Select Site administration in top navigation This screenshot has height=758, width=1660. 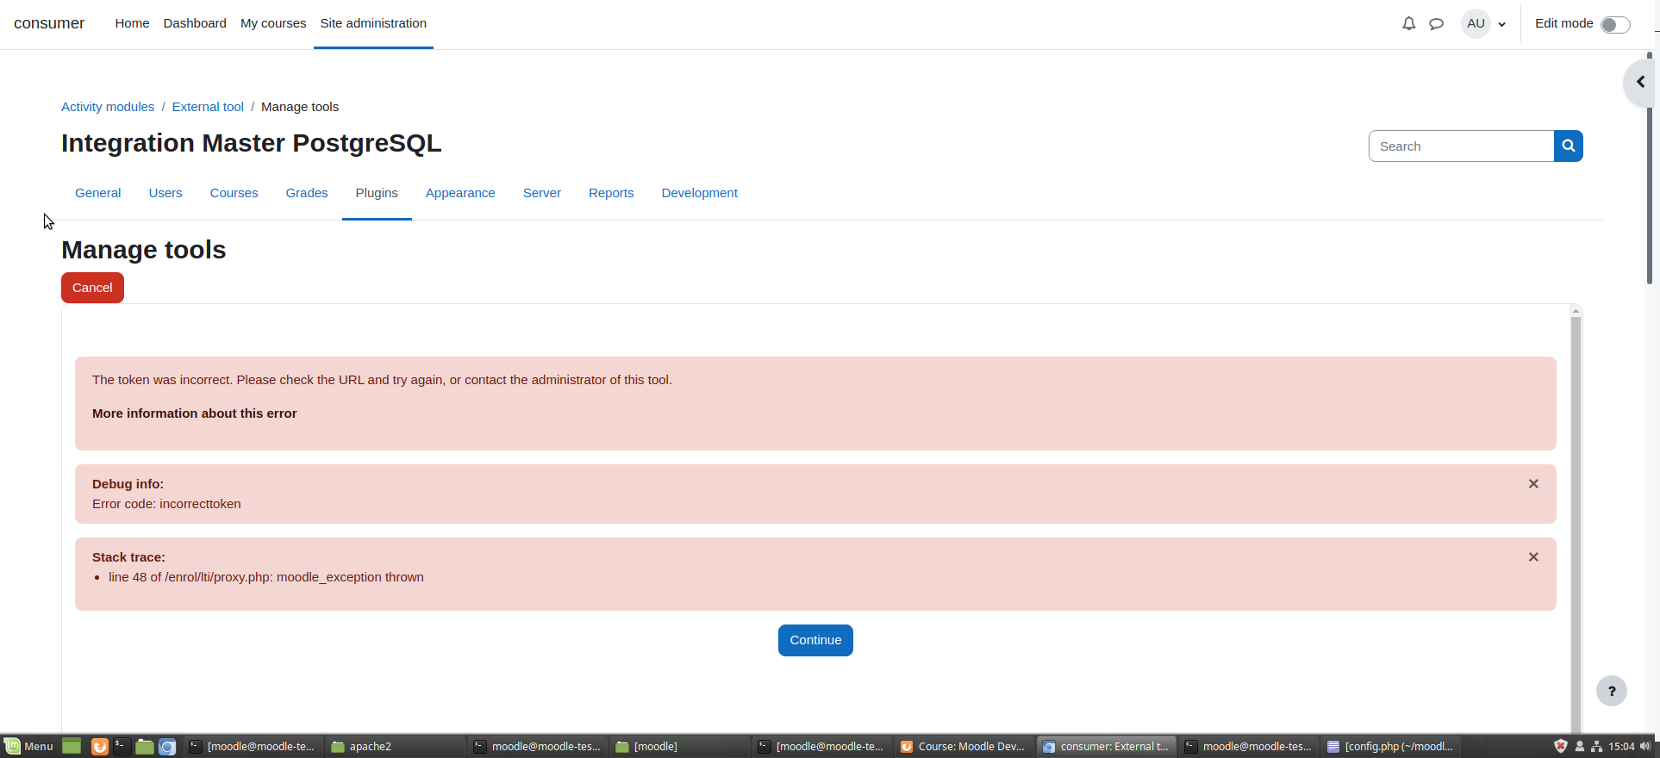(x=373, y=23)
